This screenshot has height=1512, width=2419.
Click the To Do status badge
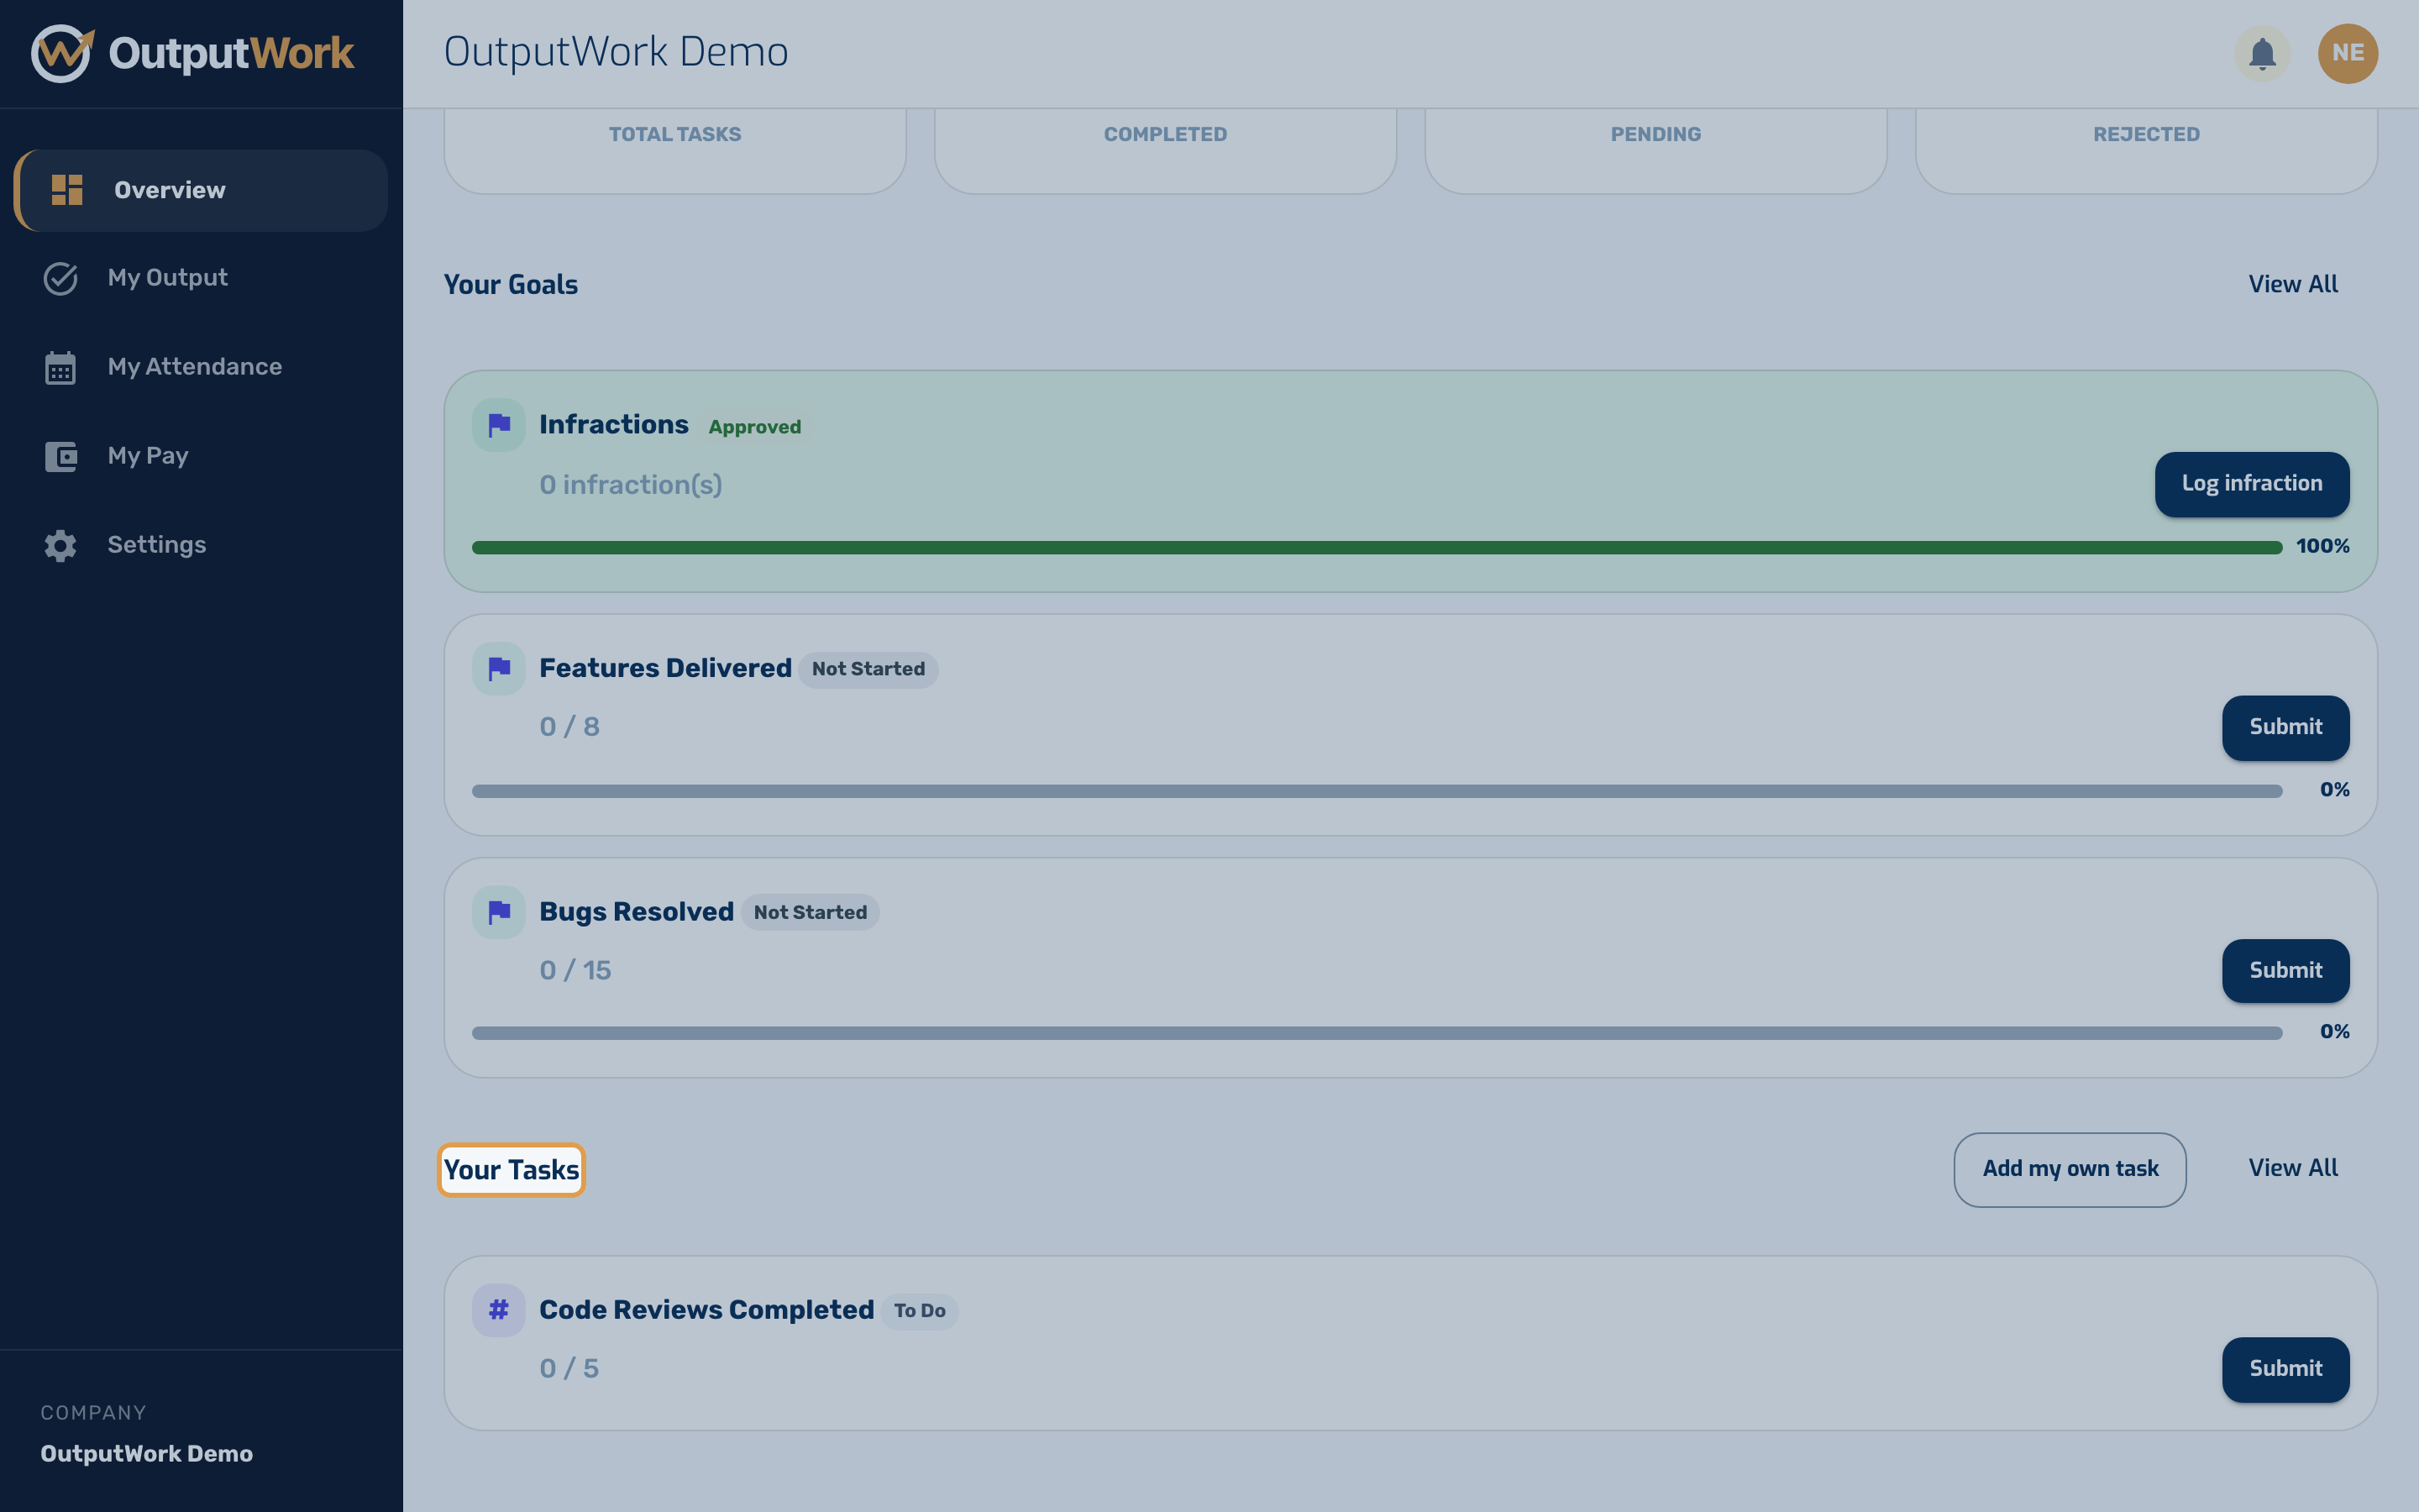click(x=920, y=1311)
